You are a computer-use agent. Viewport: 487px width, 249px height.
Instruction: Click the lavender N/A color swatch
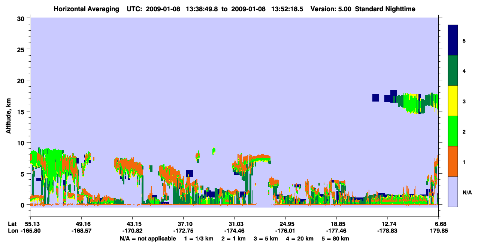tap(453, 192)
